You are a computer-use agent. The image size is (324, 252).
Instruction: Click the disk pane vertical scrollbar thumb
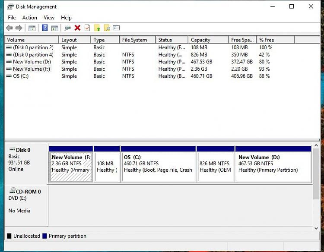point(316,174)
